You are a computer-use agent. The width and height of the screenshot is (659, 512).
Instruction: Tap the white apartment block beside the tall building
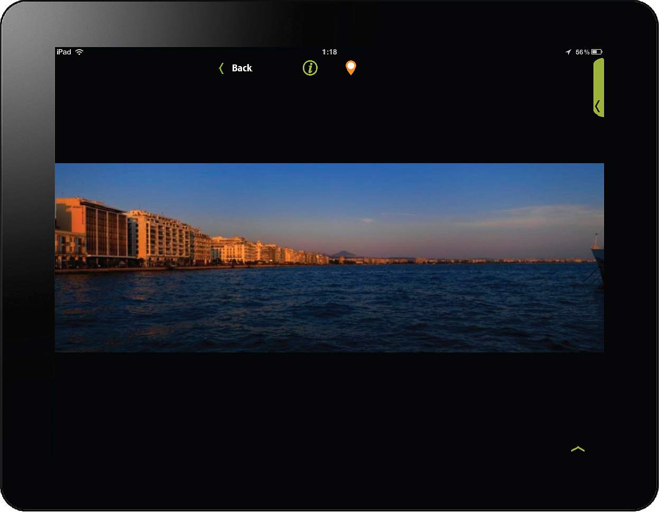click(x=159, y=238)
